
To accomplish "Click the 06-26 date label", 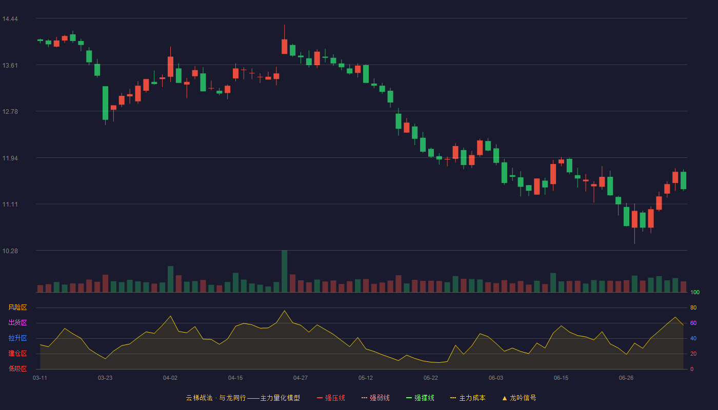I will pyautogui.click(x=626, y=378).
